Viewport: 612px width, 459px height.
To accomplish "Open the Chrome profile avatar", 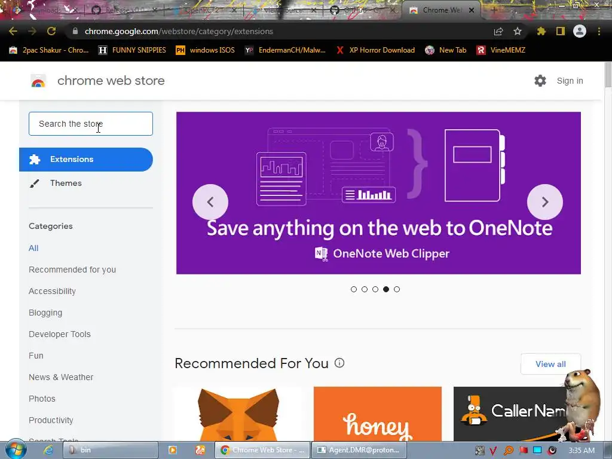I will coord(580,31).
